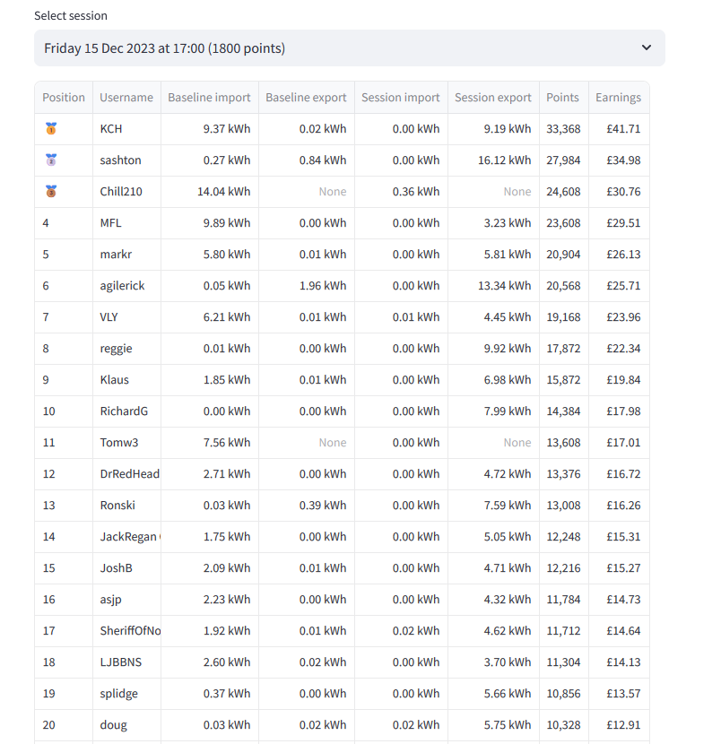Sort by the Username column header
This screenshot has width=721, height=744.
pyautogui.click(x=126, y=98)
